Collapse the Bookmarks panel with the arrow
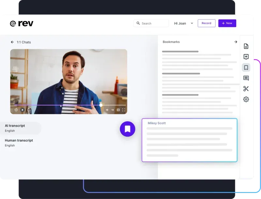Screen dimensions: 261x199 click(236, 42)
